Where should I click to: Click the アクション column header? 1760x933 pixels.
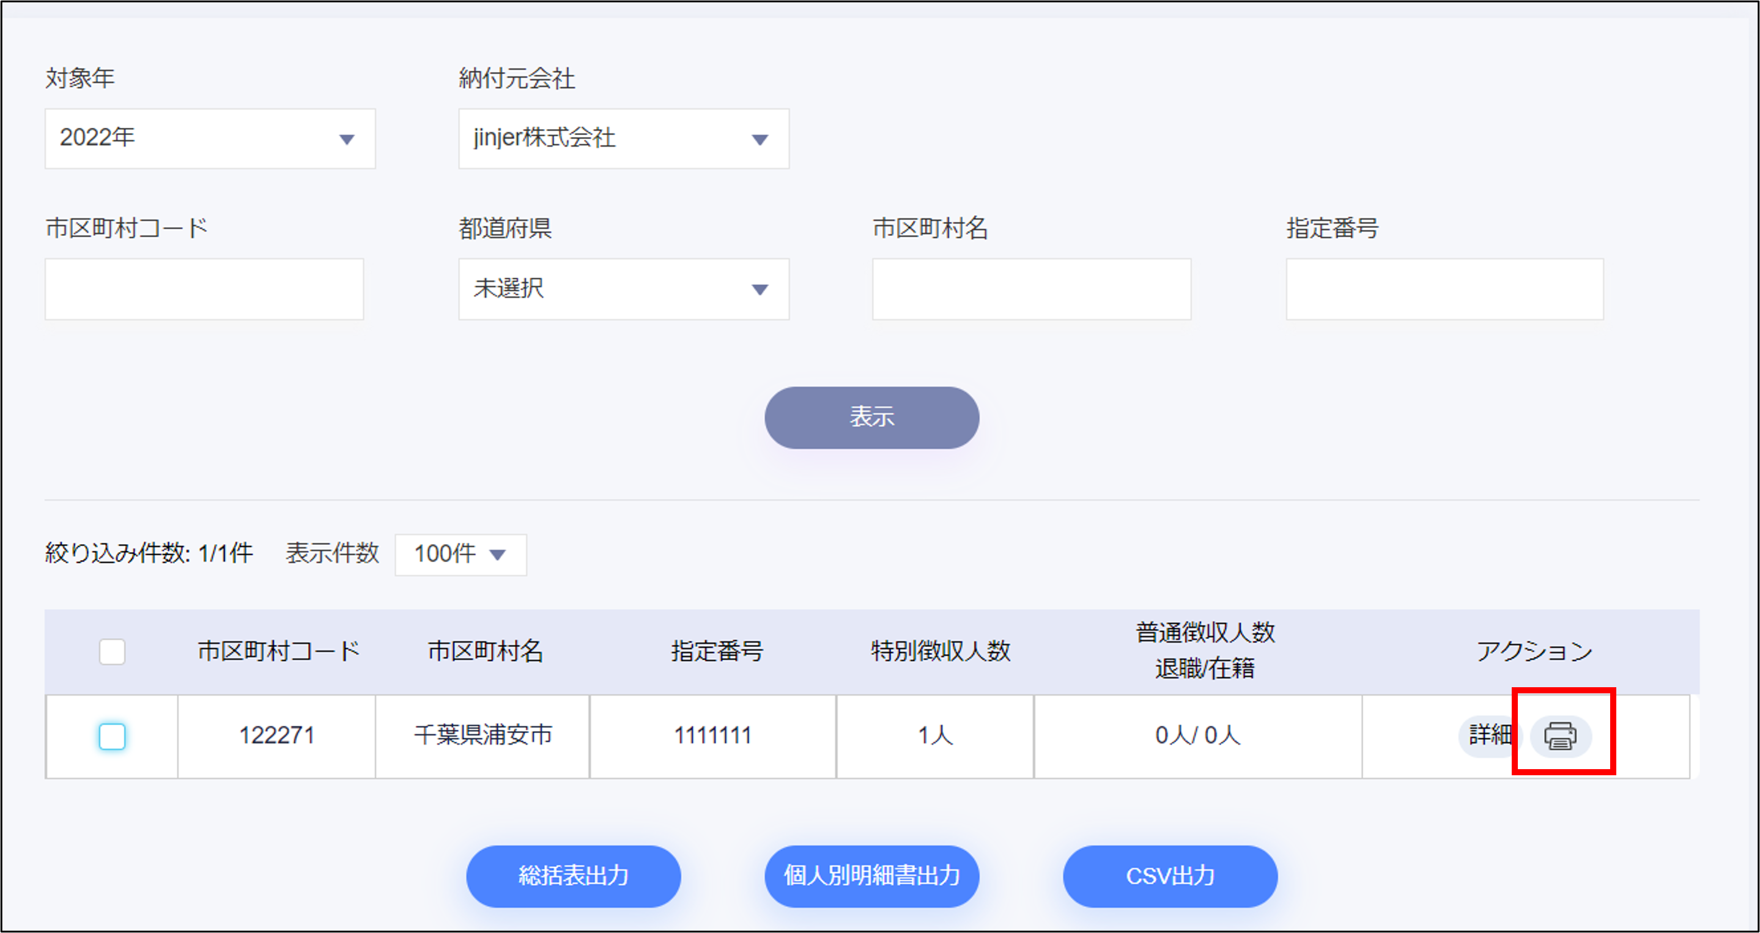1534,651
